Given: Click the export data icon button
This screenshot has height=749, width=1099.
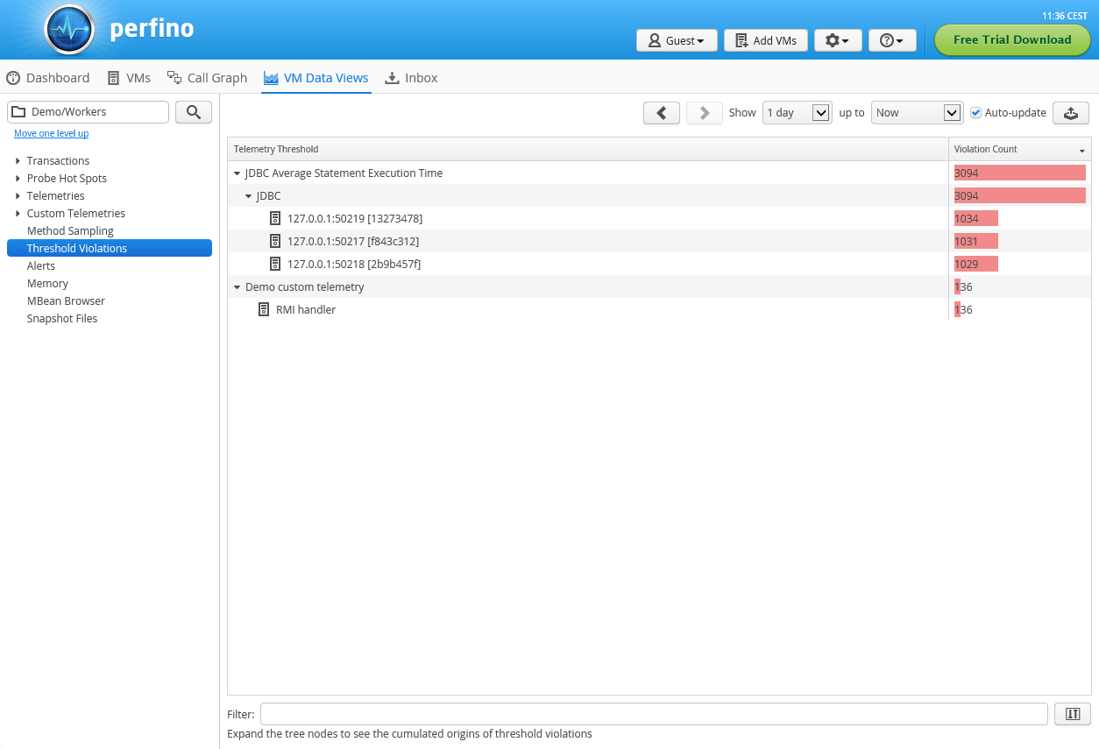Looking at the screenshot, I should (1071, 113).
